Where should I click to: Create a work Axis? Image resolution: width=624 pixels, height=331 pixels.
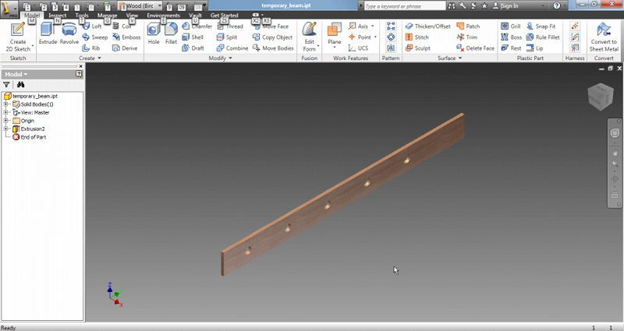coord(361,26)
